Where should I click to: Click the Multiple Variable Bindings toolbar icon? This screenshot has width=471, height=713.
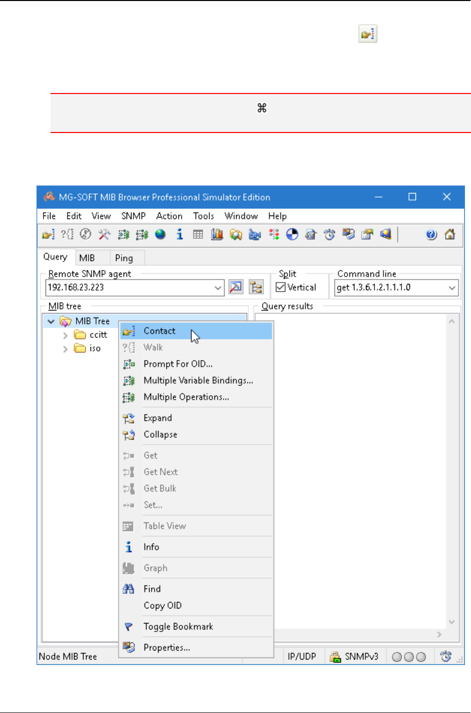[123, 234]
